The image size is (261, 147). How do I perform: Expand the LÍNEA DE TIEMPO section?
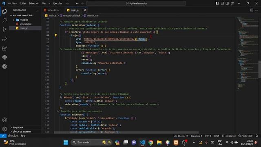22,131
